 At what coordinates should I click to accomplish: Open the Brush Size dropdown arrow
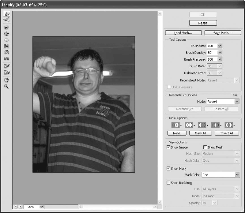tap(219, 46)
